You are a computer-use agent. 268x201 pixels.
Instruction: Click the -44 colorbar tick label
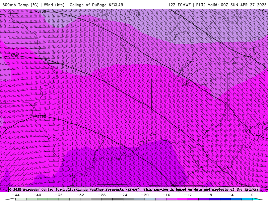(x=16, y=195)
